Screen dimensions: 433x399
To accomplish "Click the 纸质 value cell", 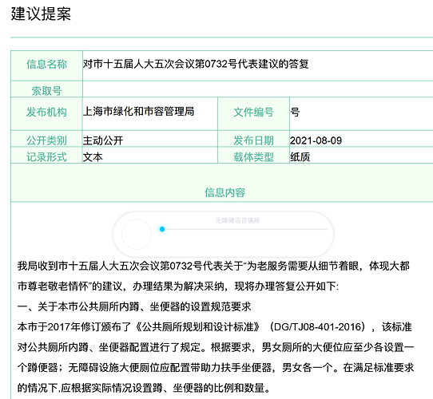I will click(x=361, y=156).
